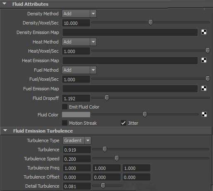Image resolution: width=213 pixels, height=191 pixels.
Task: Click the Density/Voxel/Sec value field
Action: (x=76, y=23)
